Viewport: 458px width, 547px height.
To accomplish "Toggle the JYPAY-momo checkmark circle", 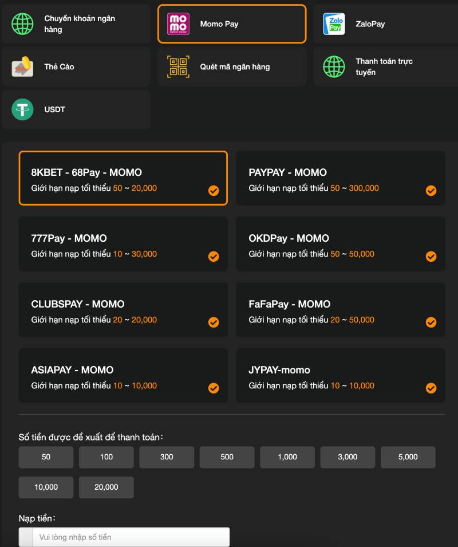I will (431, 388).
